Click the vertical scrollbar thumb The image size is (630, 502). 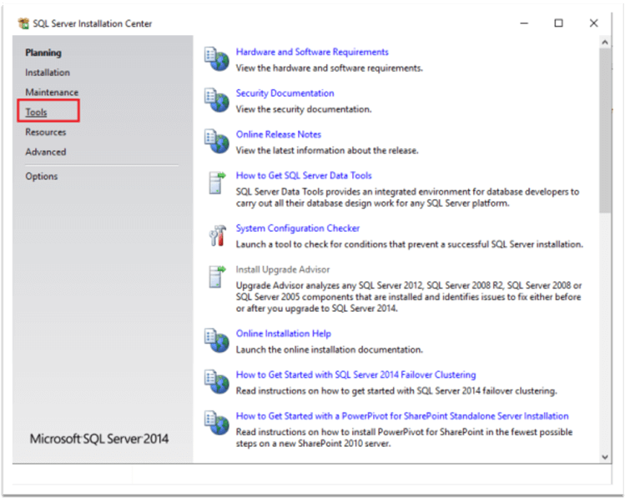[x=605, y=131]
